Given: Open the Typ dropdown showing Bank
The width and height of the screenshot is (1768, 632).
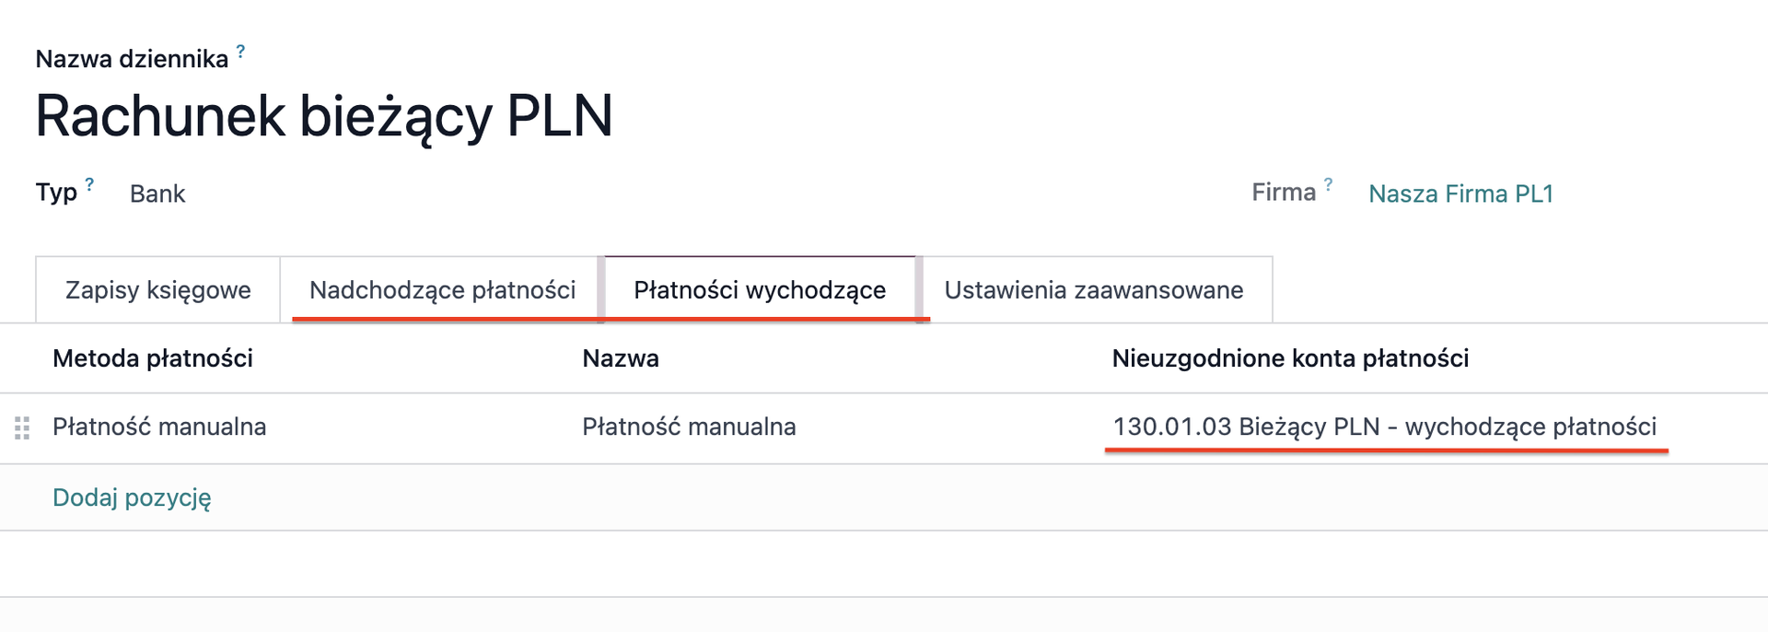Looking at the screenshot, I should [157, 193].
